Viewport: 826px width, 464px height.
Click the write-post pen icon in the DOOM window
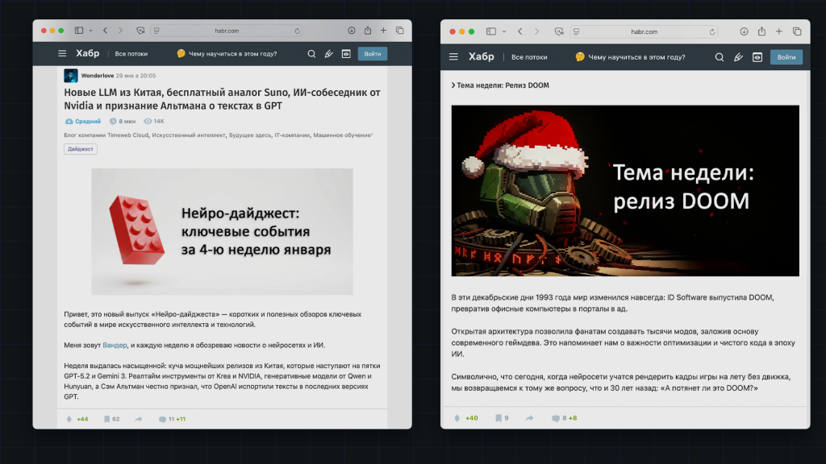tap(738, 57)
